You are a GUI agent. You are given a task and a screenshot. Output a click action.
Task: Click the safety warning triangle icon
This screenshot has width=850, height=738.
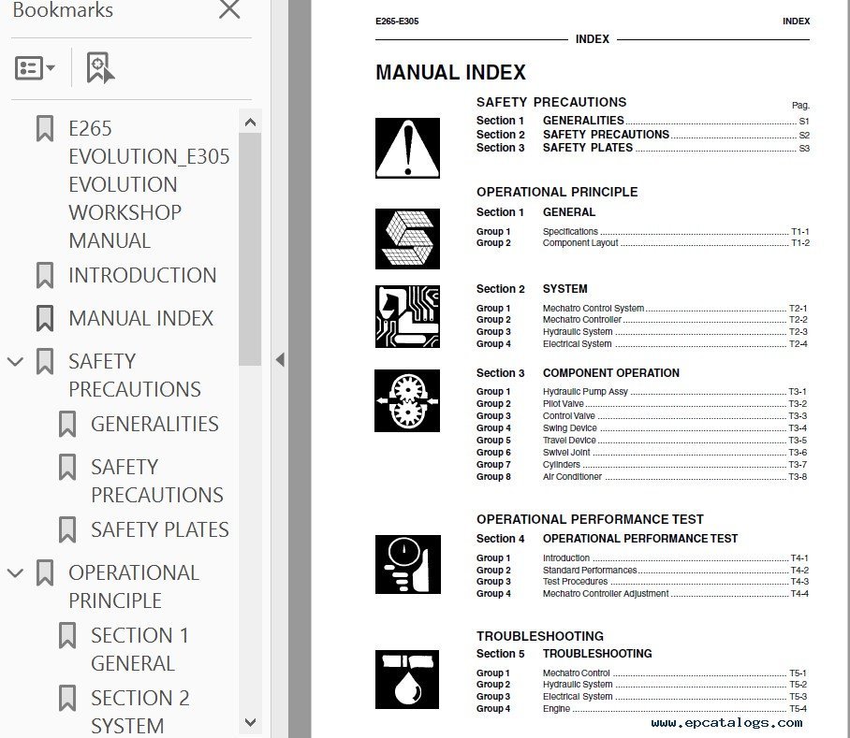tap(407, 148)
